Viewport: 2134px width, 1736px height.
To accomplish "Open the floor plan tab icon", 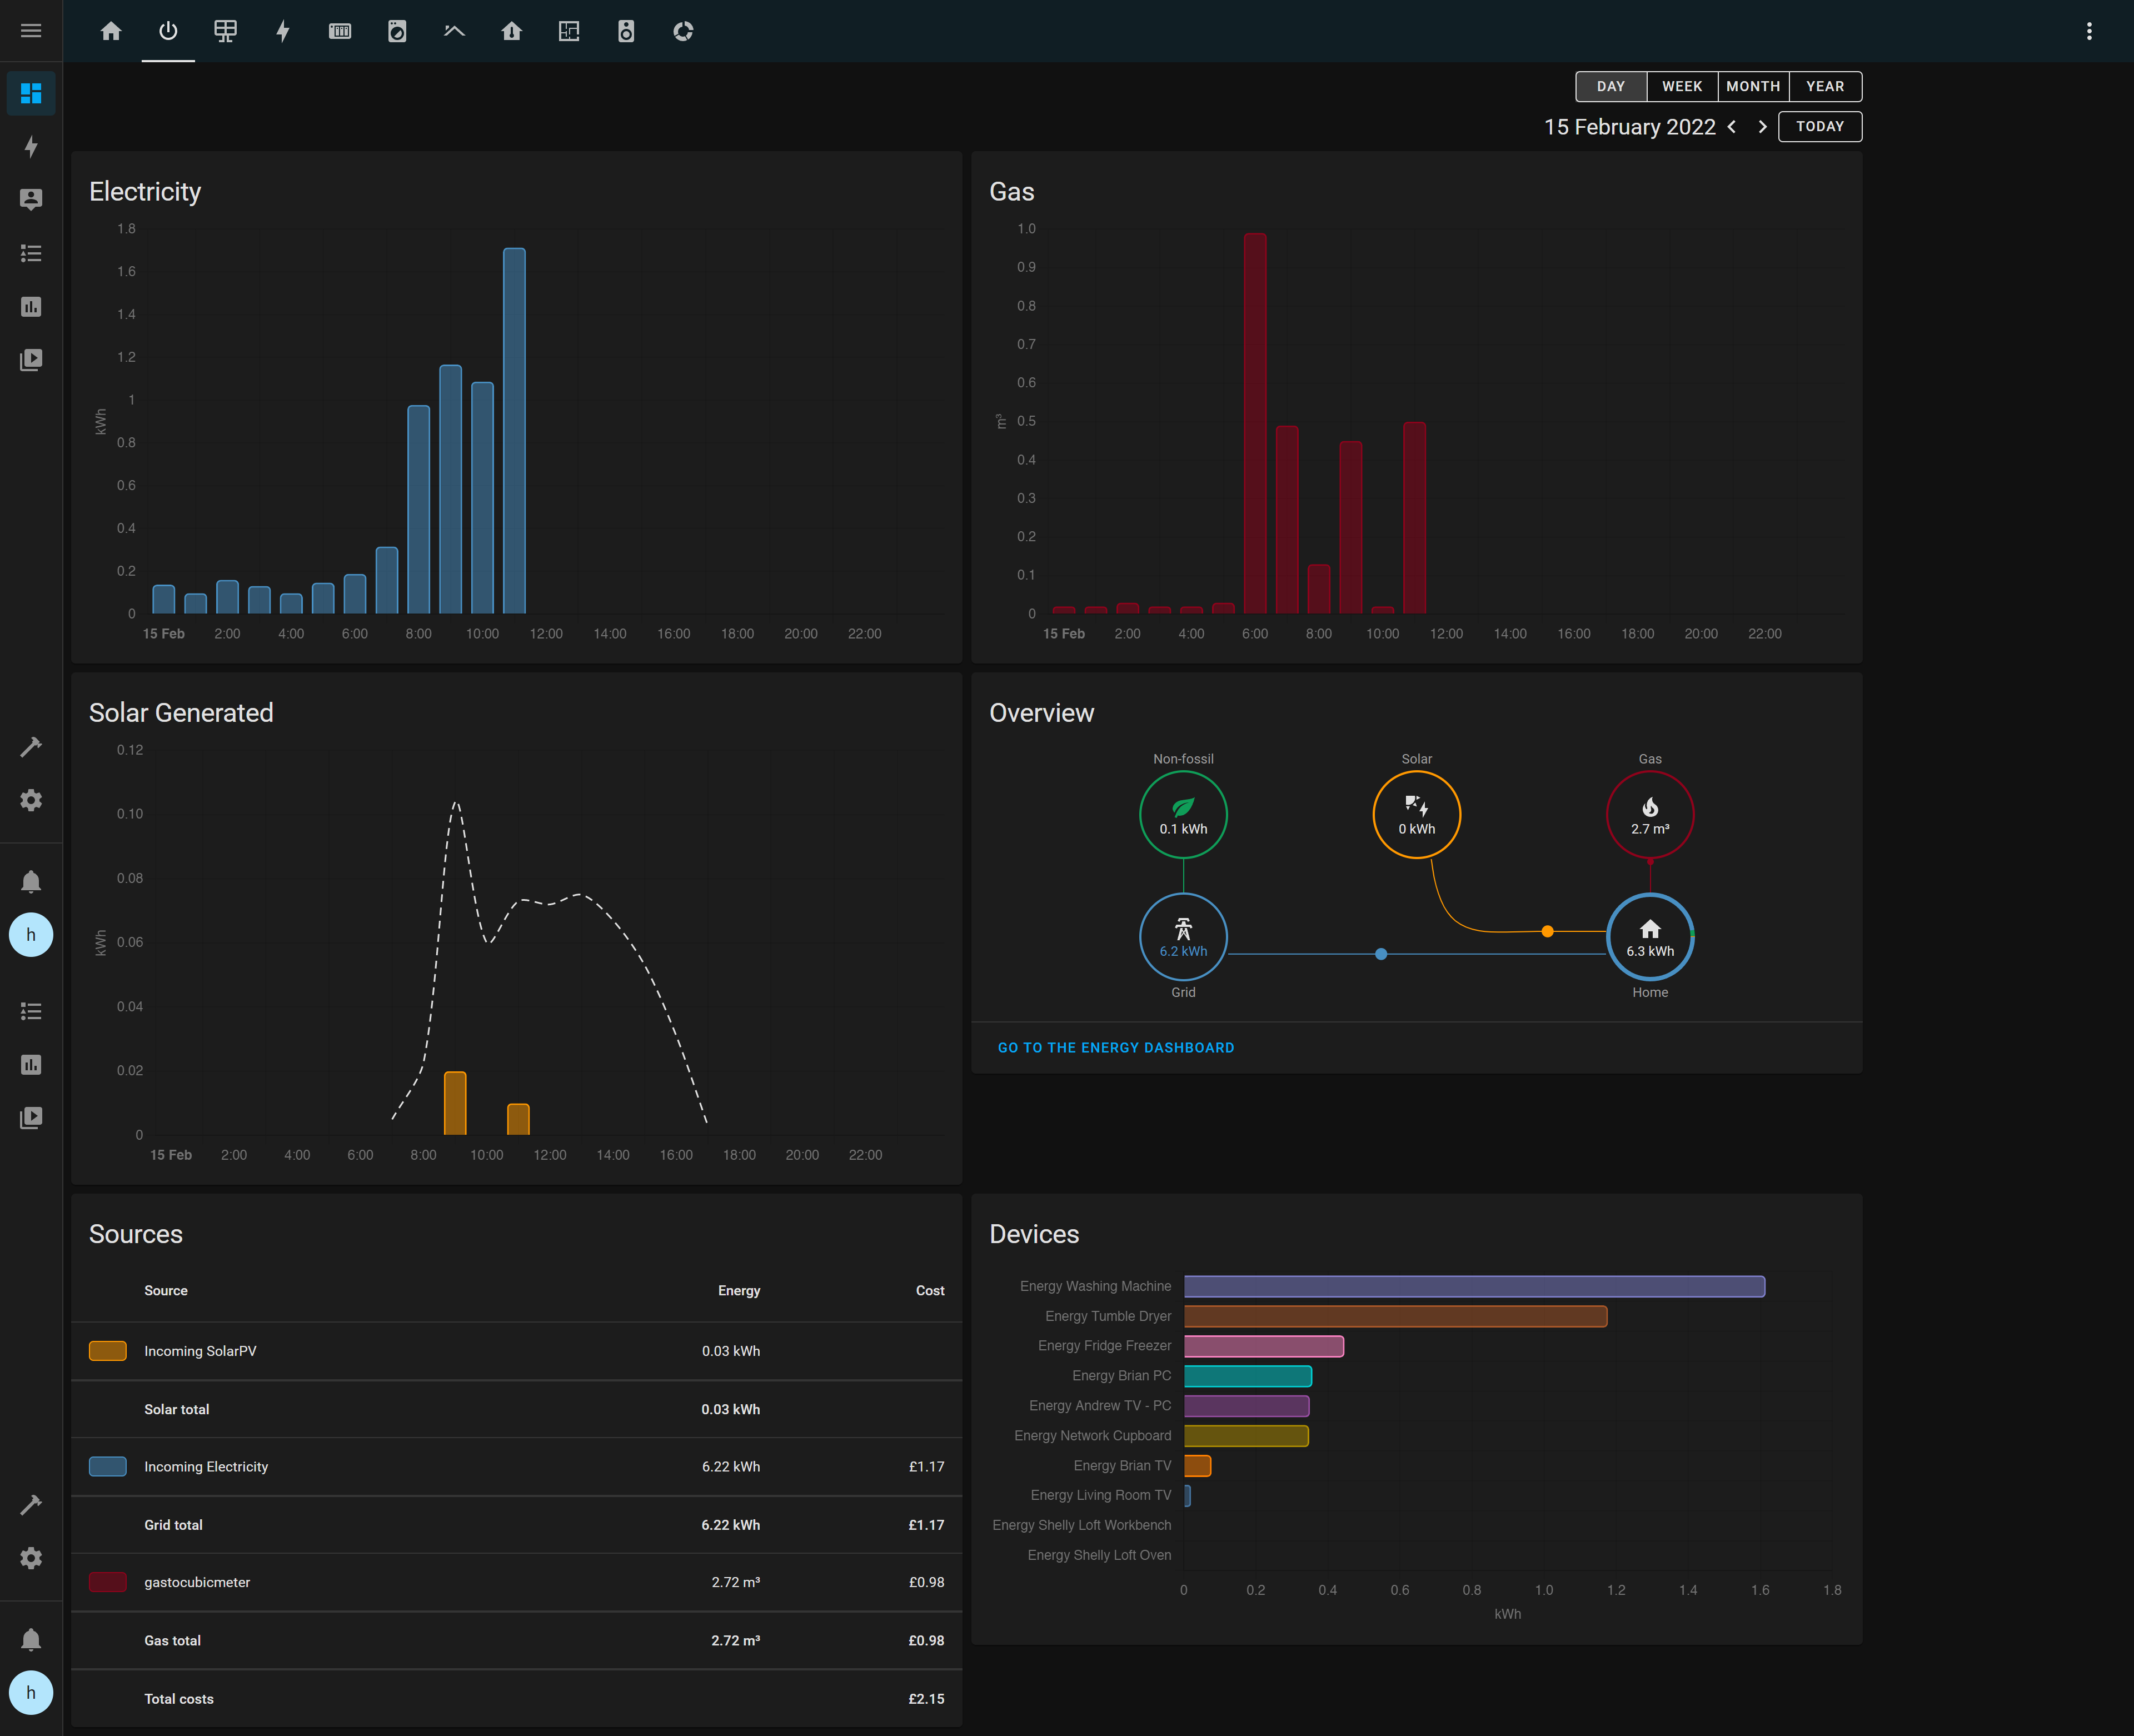I will [569, 31].
